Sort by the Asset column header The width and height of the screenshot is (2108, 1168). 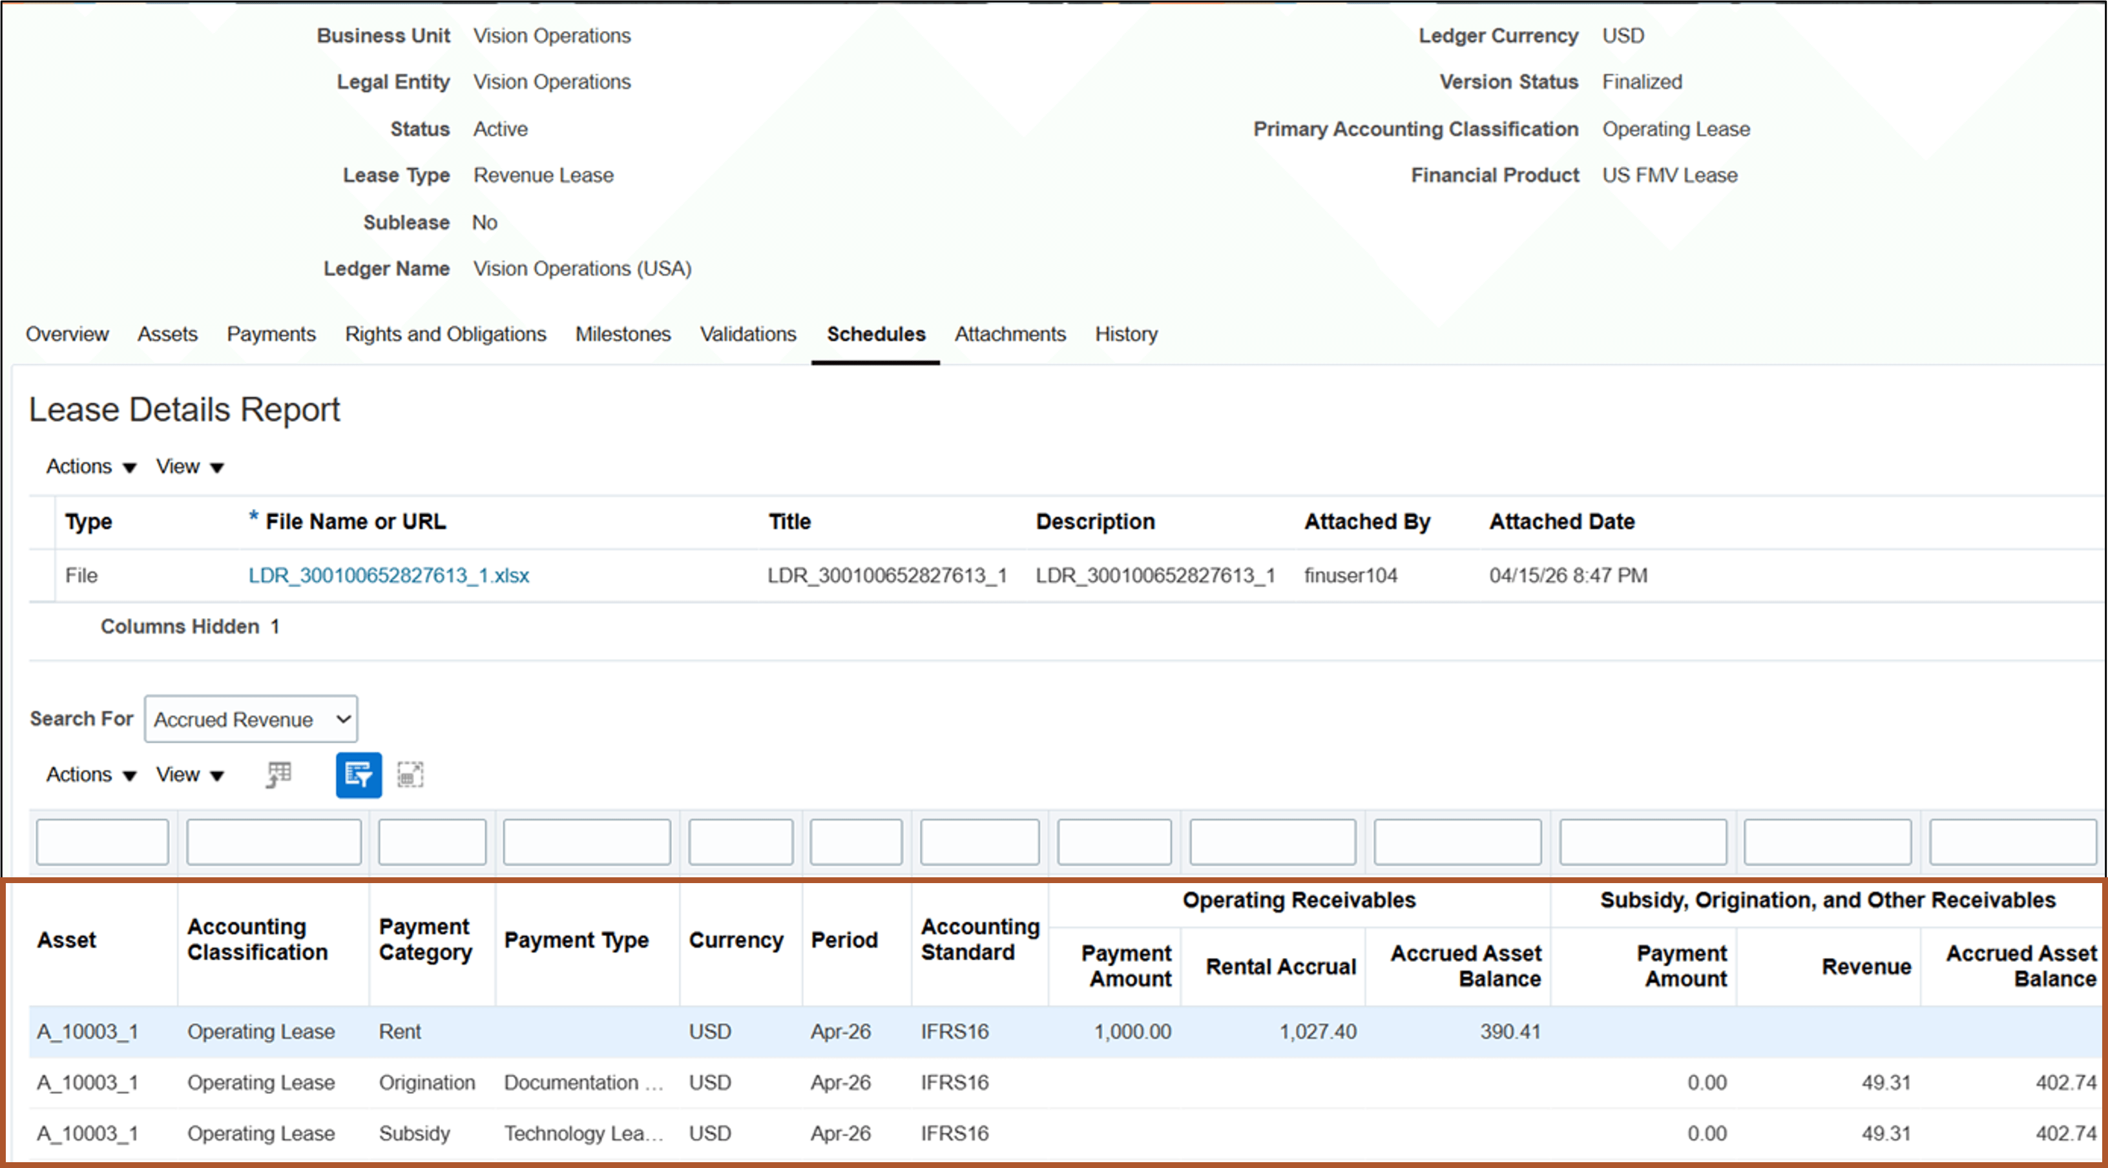pos(67,940)
